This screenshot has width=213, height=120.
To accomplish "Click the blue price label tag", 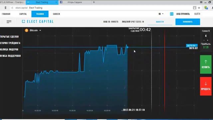I will tap(192, 45).
